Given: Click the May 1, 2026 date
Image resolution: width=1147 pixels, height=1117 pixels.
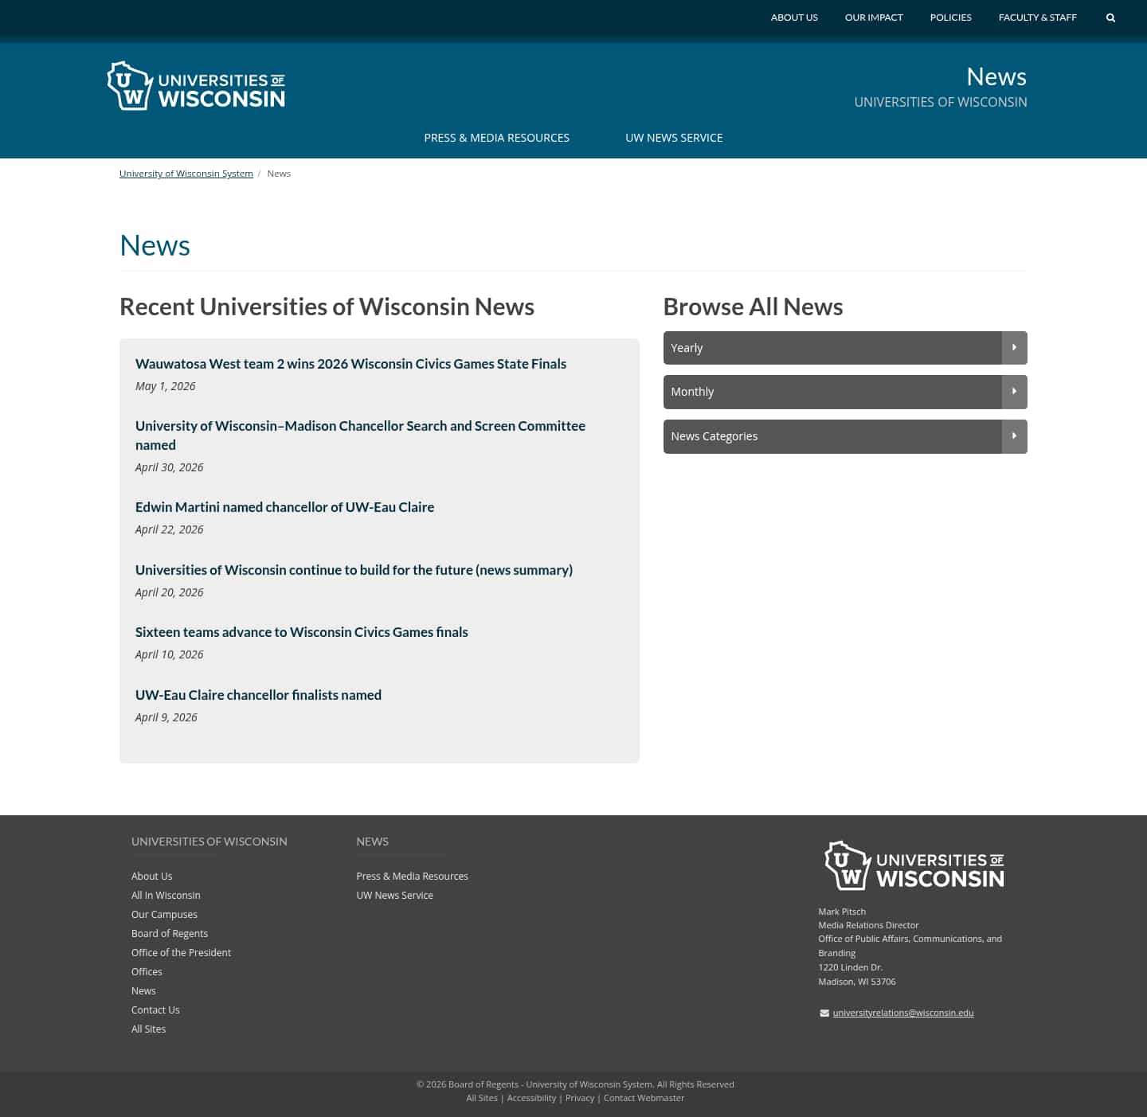Looking at the screenshot, I should coord(165,386).
